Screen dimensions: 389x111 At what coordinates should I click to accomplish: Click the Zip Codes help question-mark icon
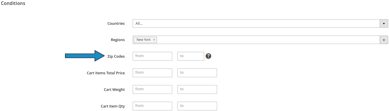209,56
